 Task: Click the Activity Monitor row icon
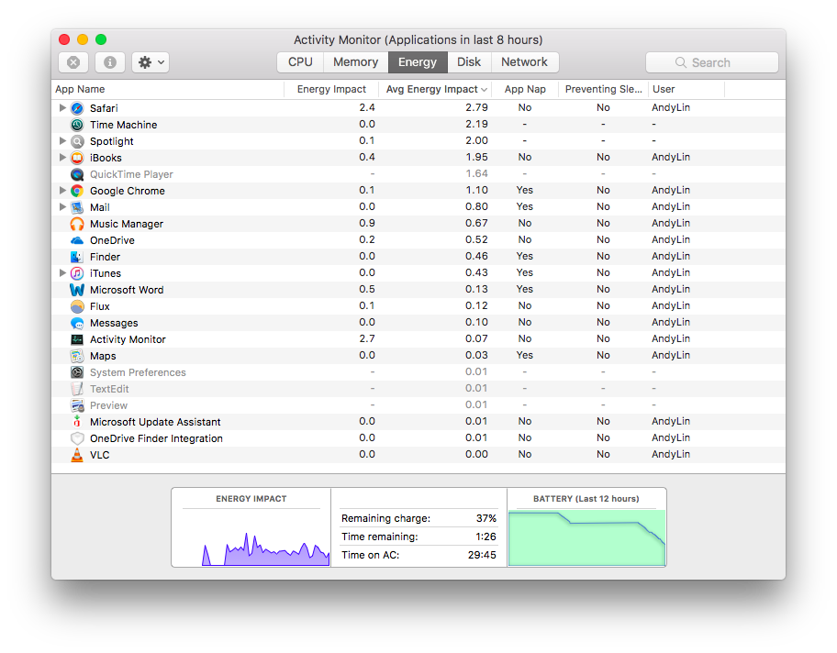77,340
